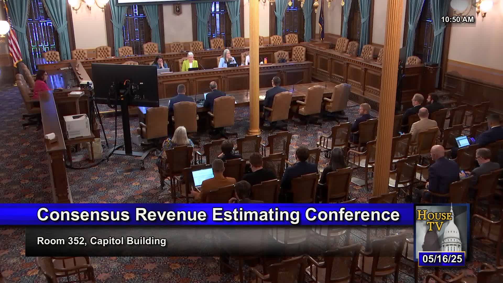Viewport: 503px width, 283px height.
Task: Click the woman in green jacket
Action: pyautogui.click(x=189, y=63)
